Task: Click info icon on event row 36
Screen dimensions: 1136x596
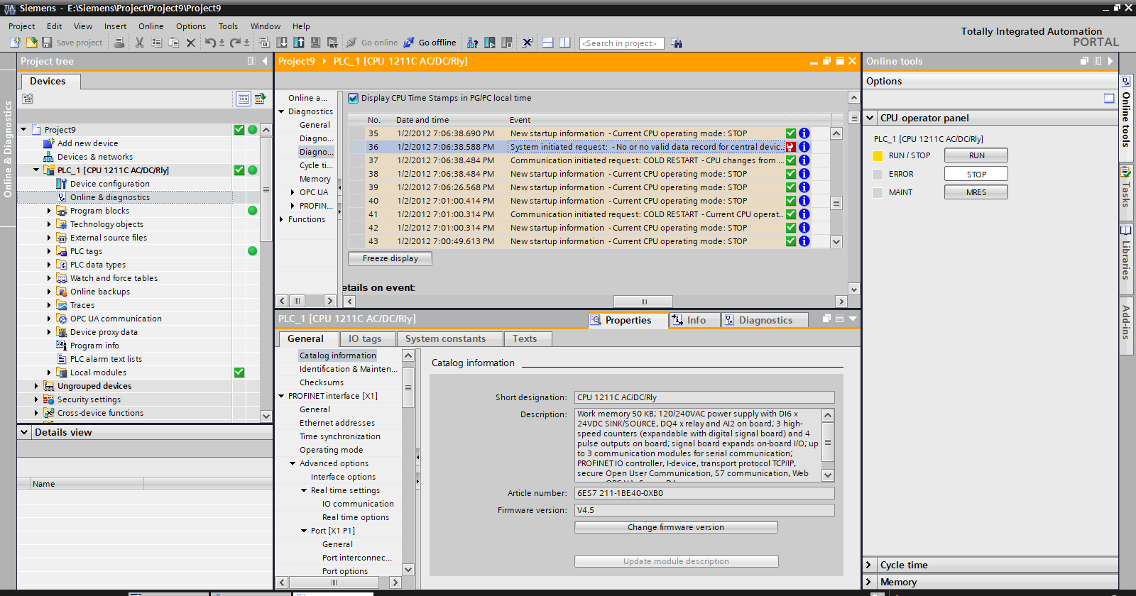Action: coord(804,147)
